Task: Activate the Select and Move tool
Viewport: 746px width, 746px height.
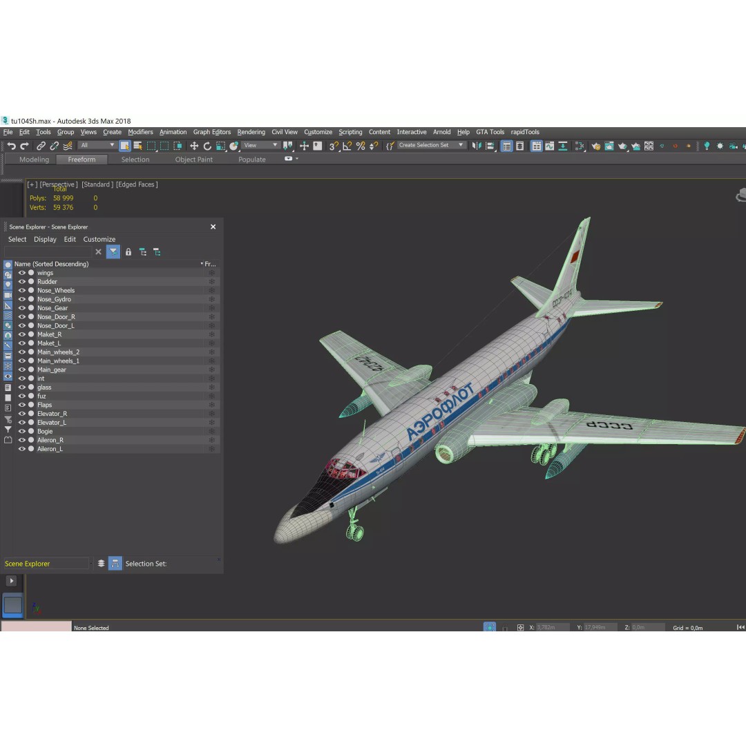Action: tap(194, 146)
